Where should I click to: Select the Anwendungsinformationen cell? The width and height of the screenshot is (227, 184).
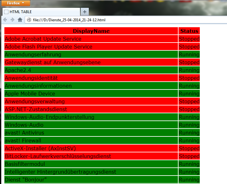pyautogui.click(x=91, y=86)
